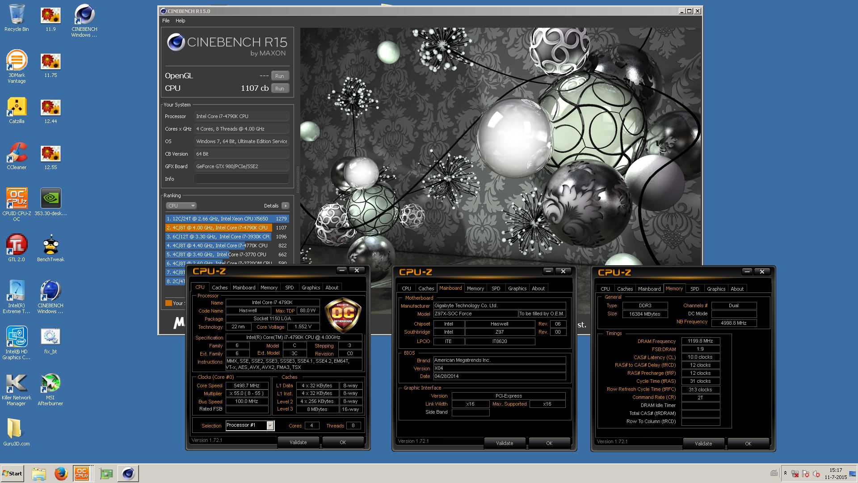
Task: Switch to Caches tab in first CPU-Z window
Action: tap(219, 288)
